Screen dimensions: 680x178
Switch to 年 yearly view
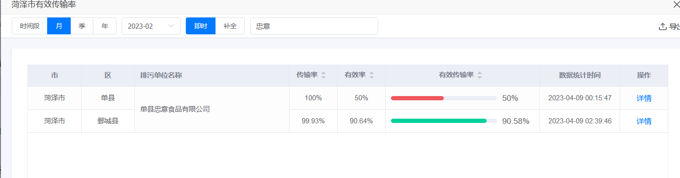click(x=105, y=26)
